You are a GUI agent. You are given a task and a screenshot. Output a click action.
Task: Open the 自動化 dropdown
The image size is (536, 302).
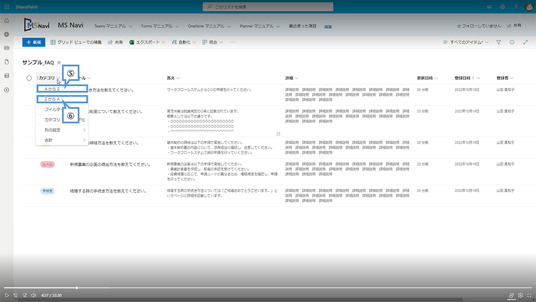(184, 42)
